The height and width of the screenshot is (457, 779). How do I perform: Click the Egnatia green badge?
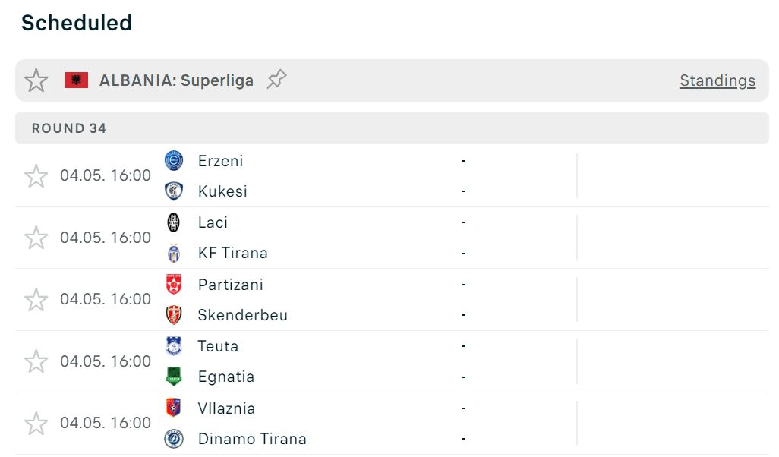coord(174,377)
